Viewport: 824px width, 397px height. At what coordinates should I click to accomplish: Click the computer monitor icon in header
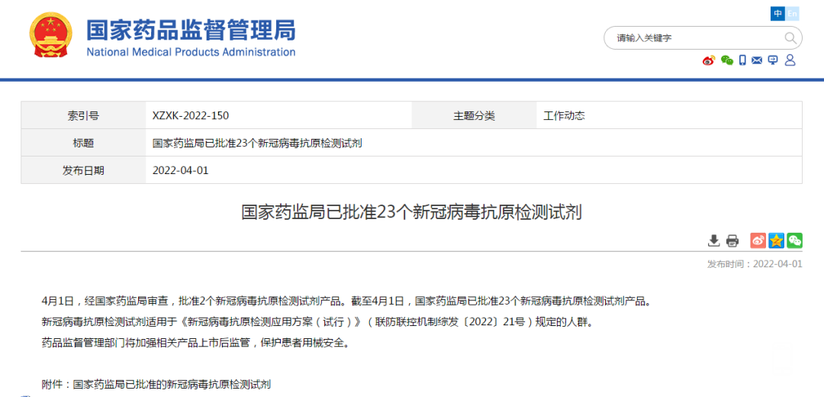click(x=773, y=60)
